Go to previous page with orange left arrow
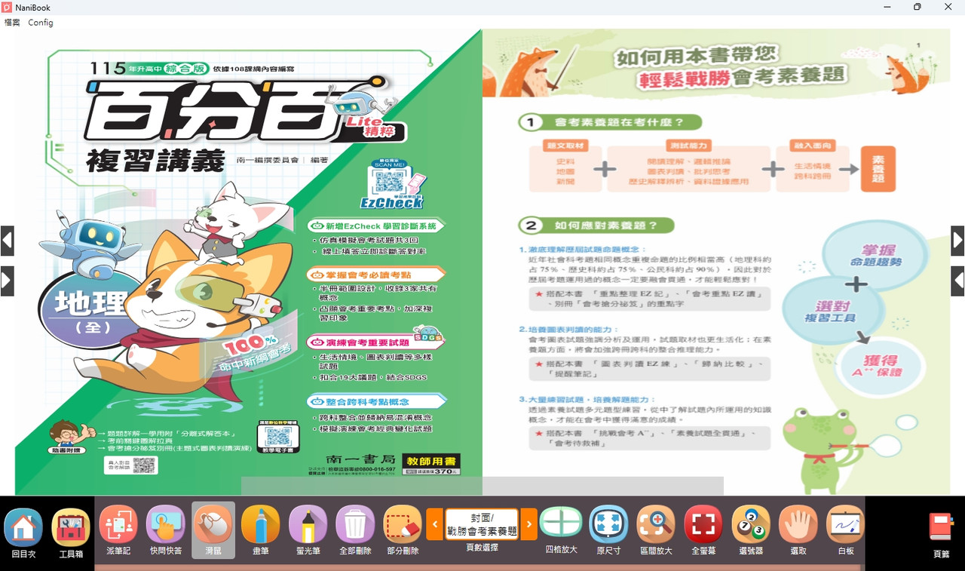Viewport: 965px width, 571px height. tap(435, 524)
